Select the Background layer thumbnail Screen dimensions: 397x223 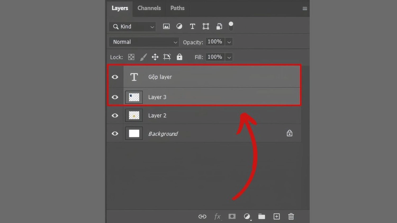tap(134, 133)
